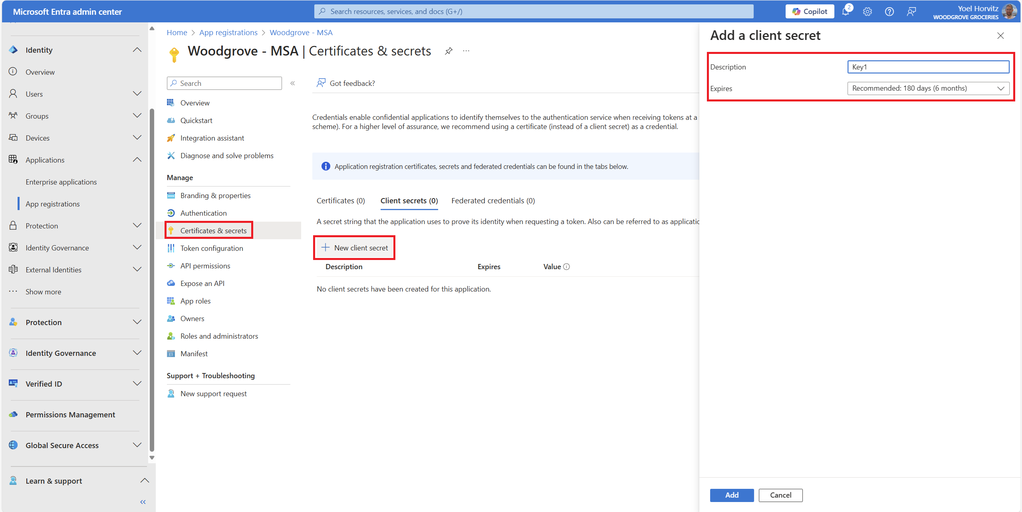Click the Description input field
Image resolution: width=1022 pixels, height=512 pixels.
[928, 67]
